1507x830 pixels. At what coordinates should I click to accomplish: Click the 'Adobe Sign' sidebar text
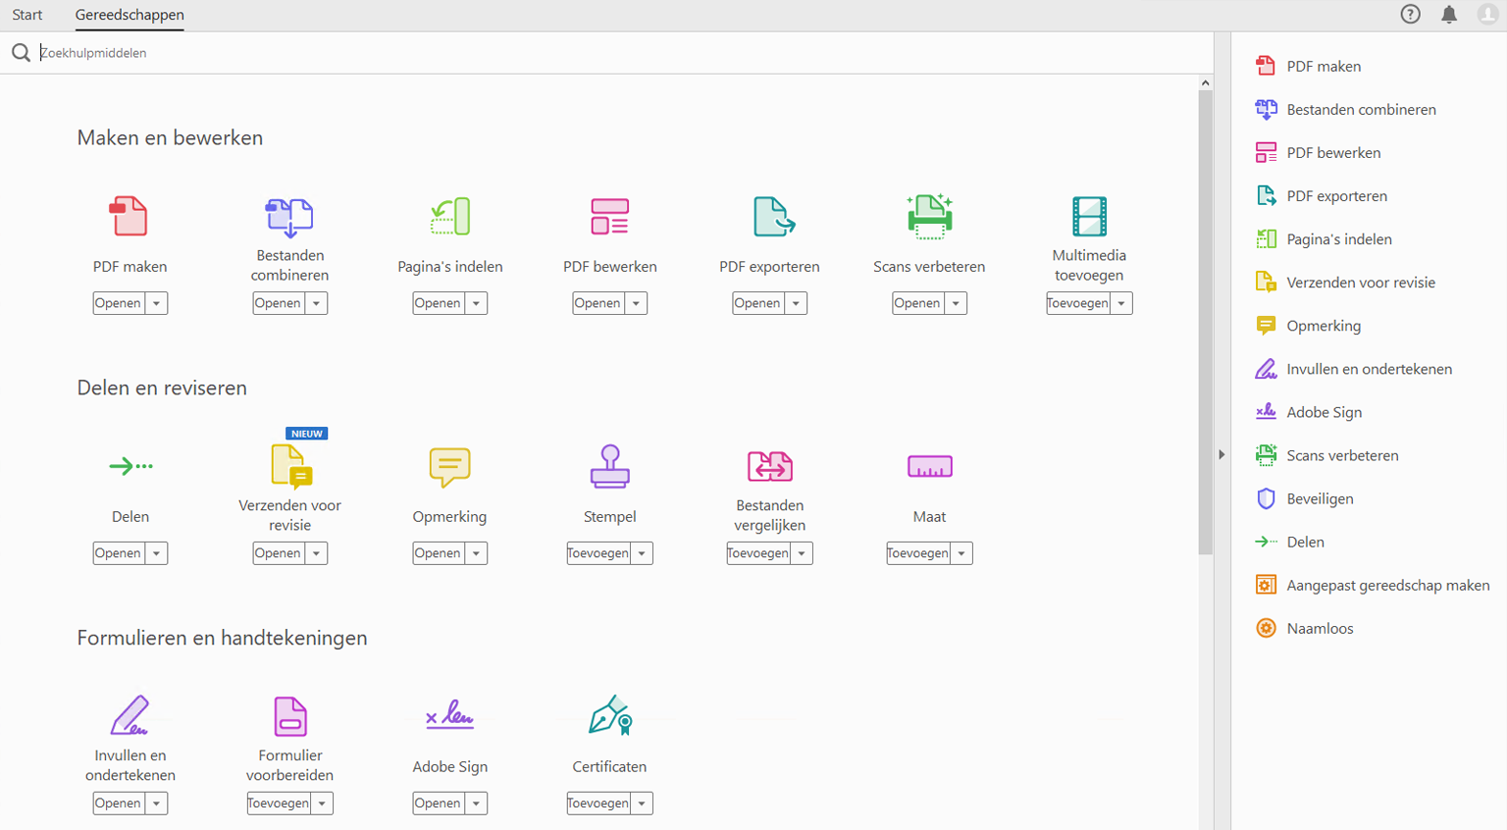1324,412
